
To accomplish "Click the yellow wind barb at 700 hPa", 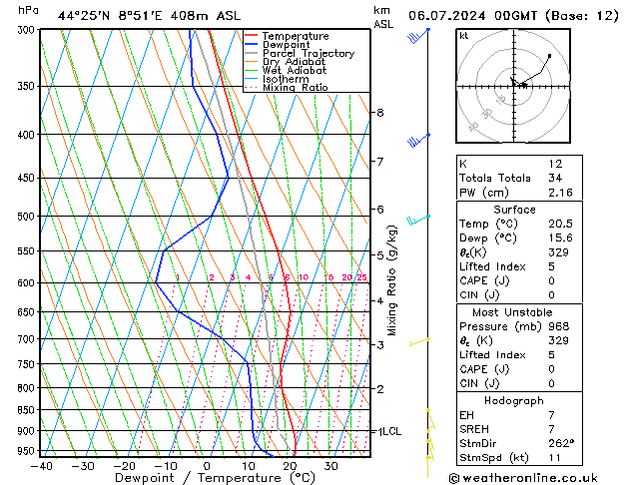I will click(419, 341).
